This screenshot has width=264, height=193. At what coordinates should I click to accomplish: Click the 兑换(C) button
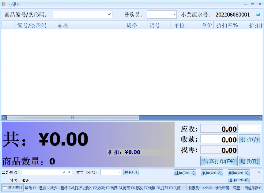pos(131,172)
